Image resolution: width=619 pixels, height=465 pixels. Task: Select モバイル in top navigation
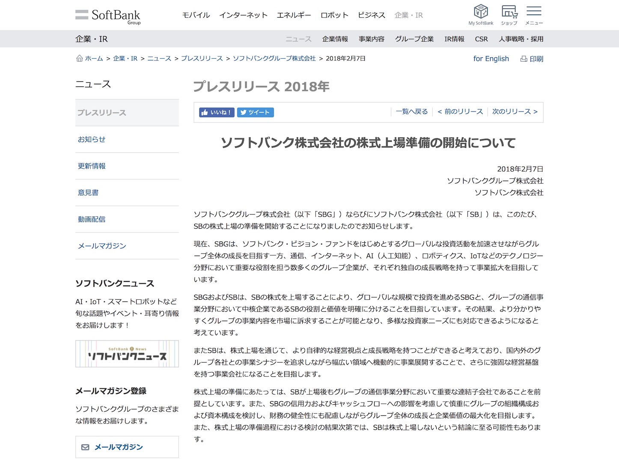click(196, 15)
